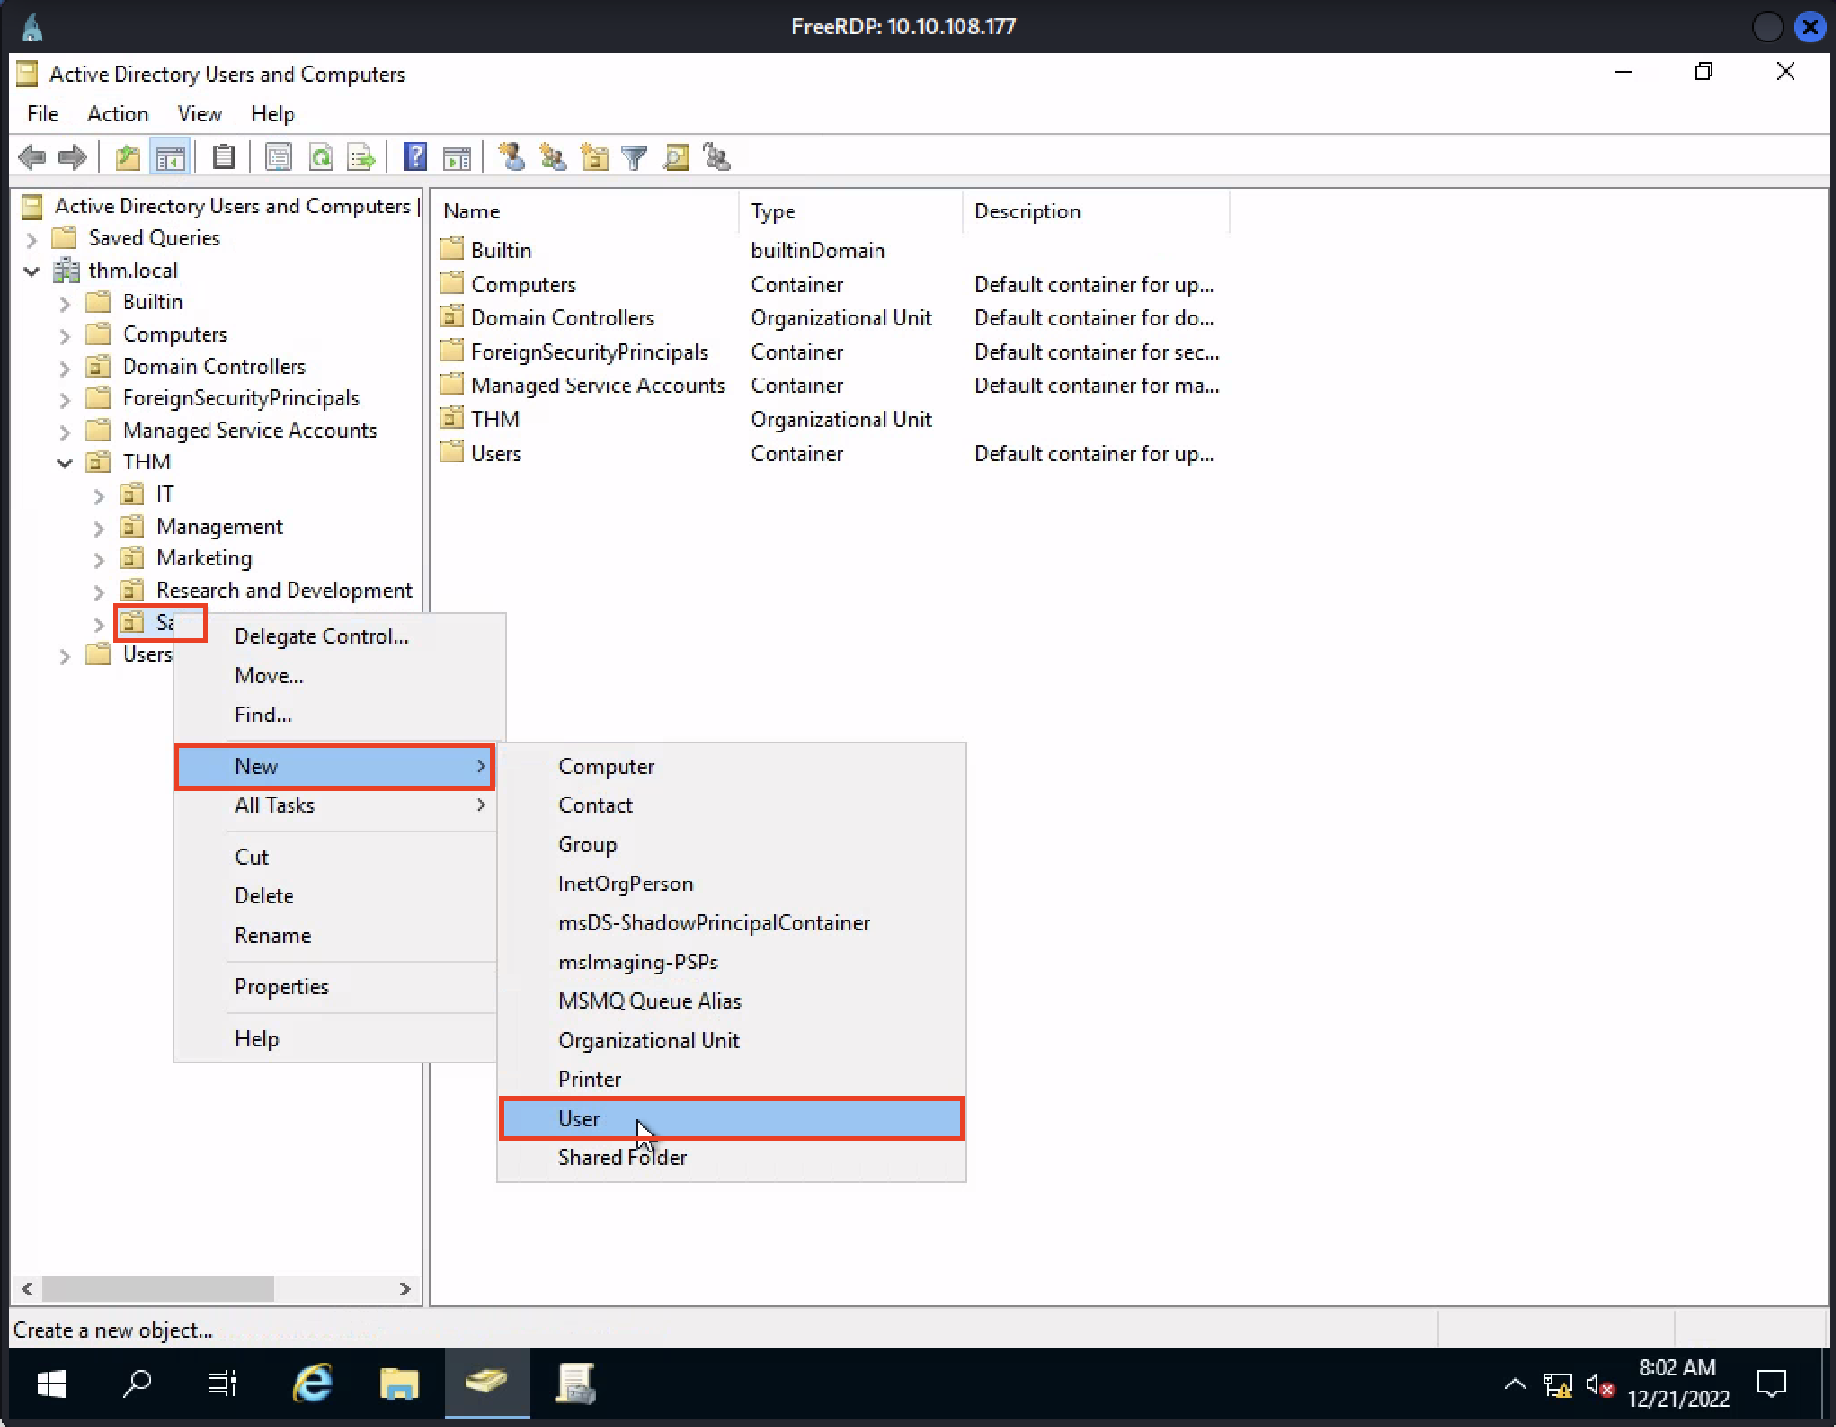1836x1427 pixels.
Task: Open Windows Start menu
Action: (51, 1384)
